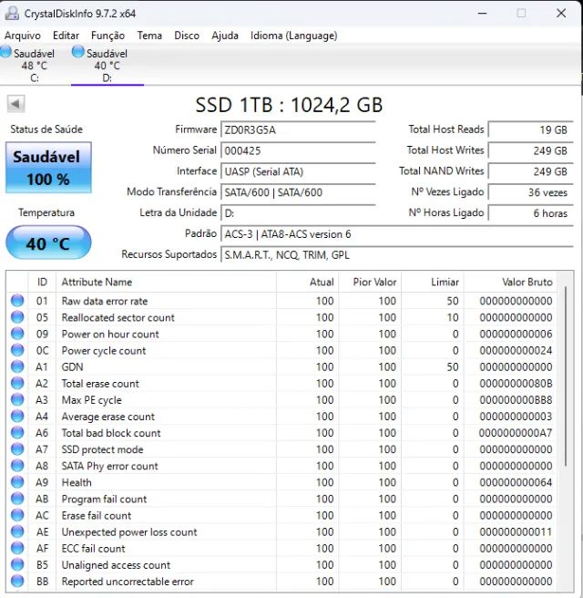Click the Recursos Suportados field
Screen dimensions: 583x598
click(397, 254)
